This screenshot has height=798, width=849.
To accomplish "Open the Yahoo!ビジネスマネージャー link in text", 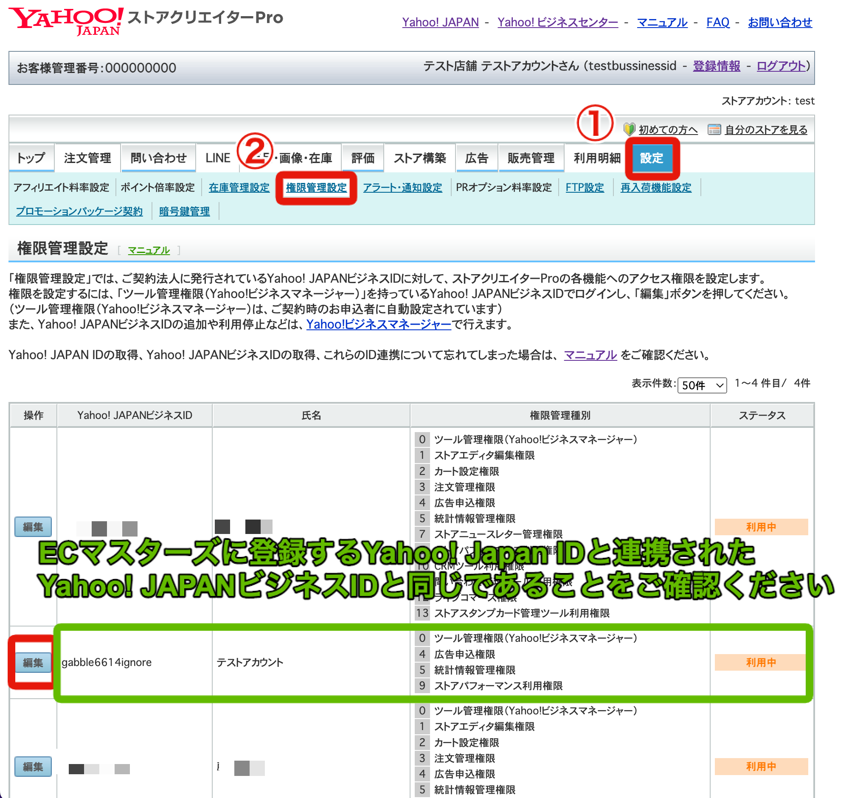I will coord(378,325).
